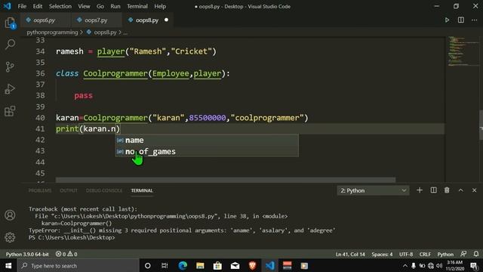Open the Extensions view

pyautogui.click(x=10, y=111)
